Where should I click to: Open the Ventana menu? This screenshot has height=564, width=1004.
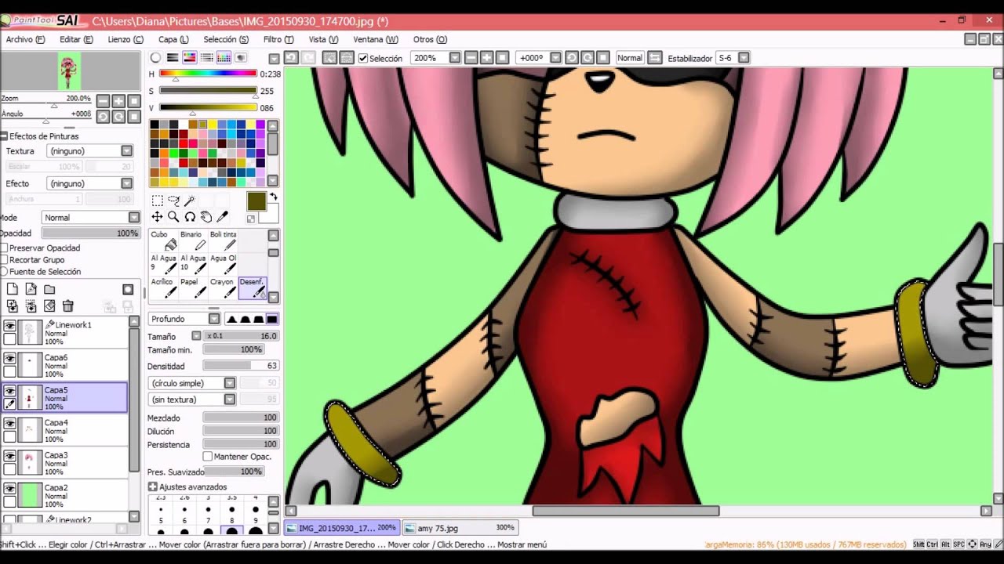[x=376, y=39]
